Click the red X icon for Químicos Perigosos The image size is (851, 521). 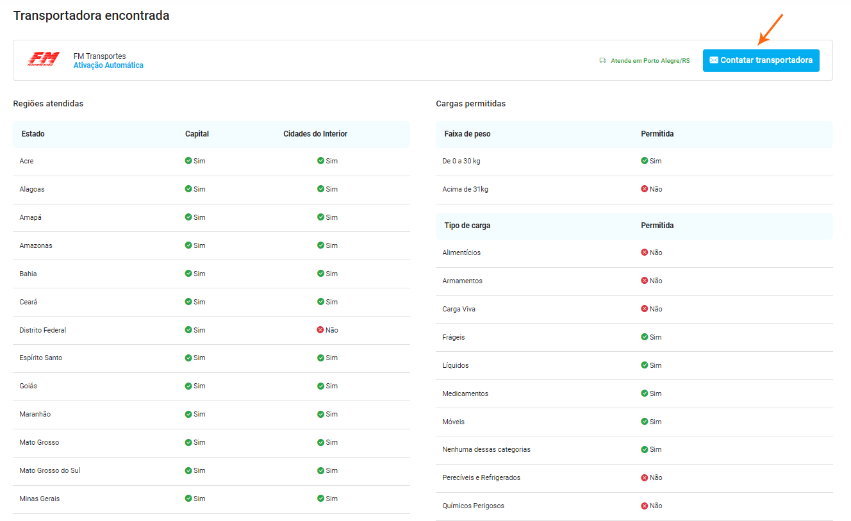pos(645,506)
